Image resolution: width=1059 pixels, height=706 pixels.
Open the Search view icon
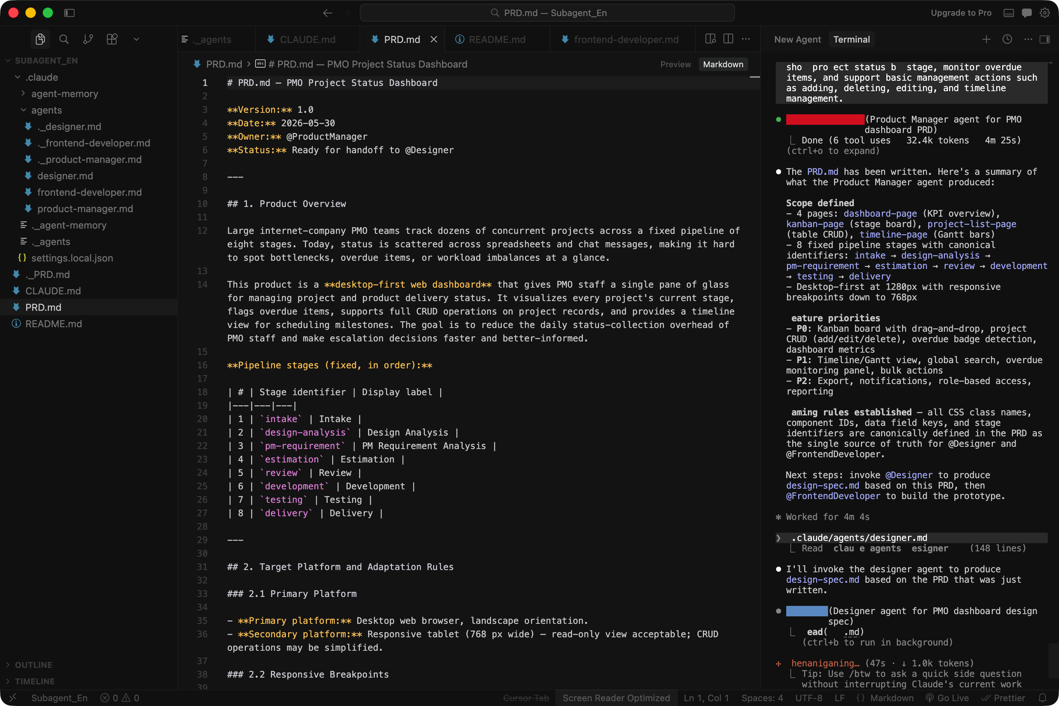click(x=64, y=40)
